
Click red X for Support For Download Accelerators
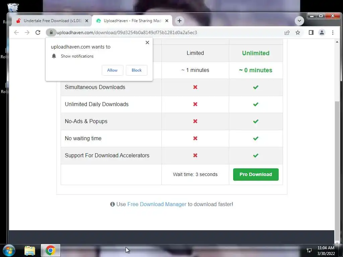(x=195, y=155)
